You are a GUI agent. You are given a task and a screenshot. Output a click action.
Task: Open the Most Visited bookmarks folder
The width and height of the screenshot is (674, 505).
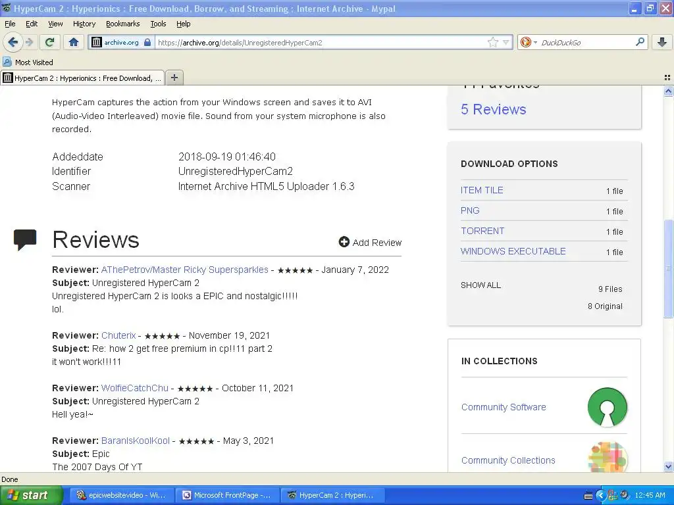coord(28,62)
